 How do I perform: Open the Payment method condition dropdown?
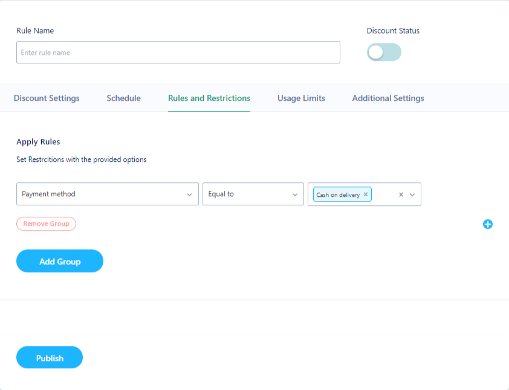(x=108, y=194)
